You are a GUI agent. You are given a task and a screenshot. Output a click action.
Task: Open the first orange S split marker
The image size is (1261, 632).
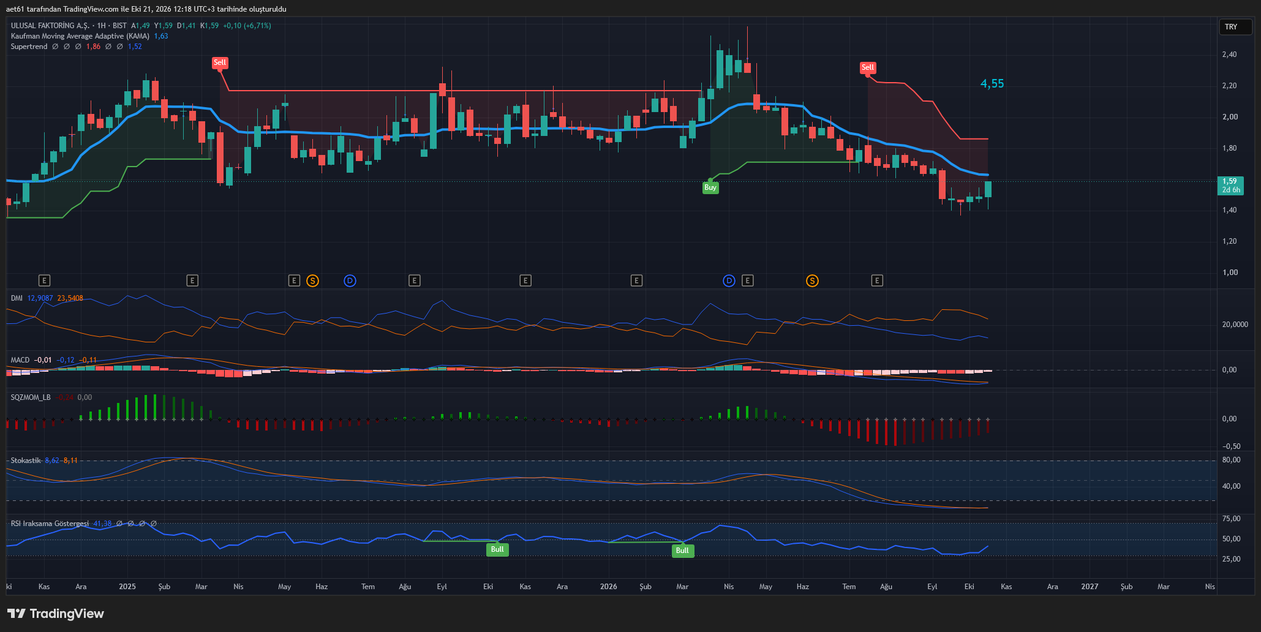[312, 280]
